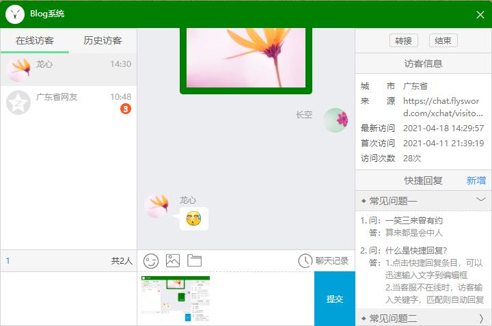Click 新增 to add quick reply
The image size is (492, 326).
pos(476,180)
